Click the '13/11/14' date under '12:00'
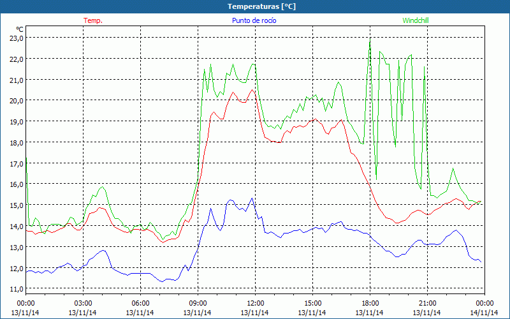The height and width of the screenshot is (319, 510). point(254,313)
